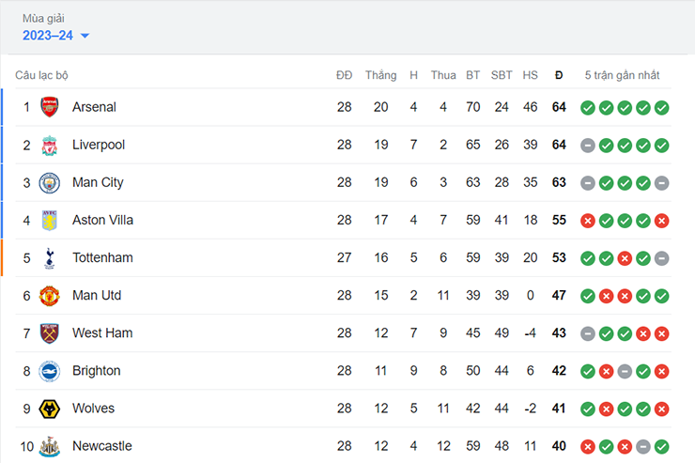This screenshot has height=463, width=695.
Task: Click the Arsenal club crest icon
Action: [50, 107]
